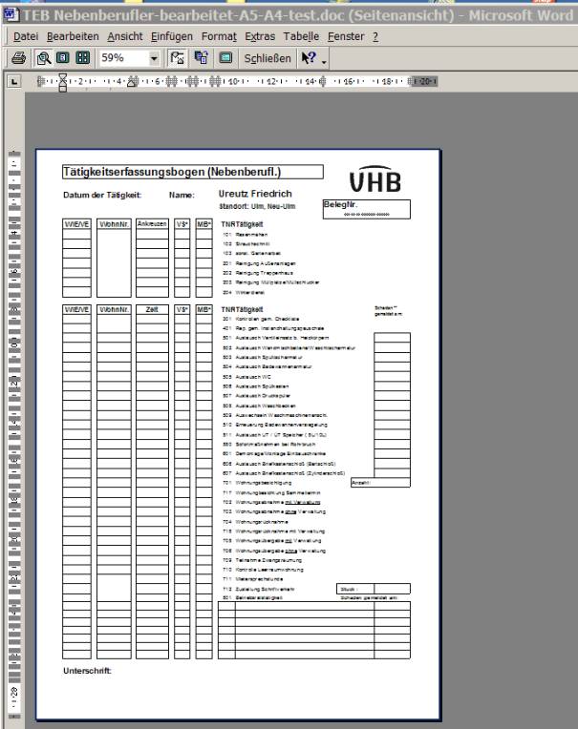This screenshot has width=578, height=729.
Task: Click 'Standort: Ulm, Neu-Ulm' text
Action: [x=257, y=206]
